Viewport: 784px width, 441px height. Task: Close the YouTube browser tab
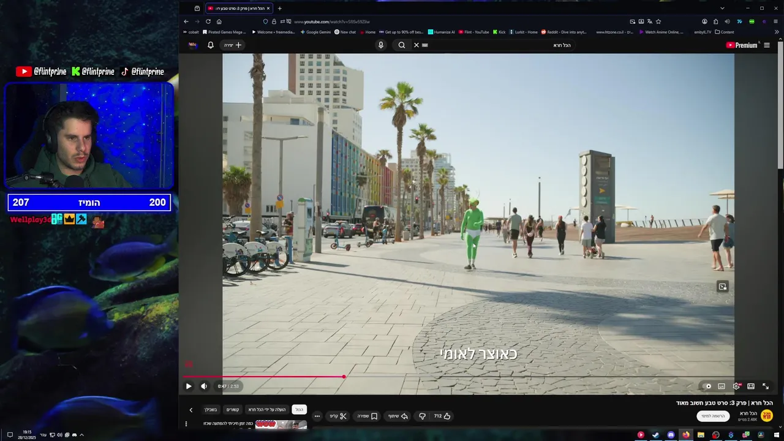(268, 9)
